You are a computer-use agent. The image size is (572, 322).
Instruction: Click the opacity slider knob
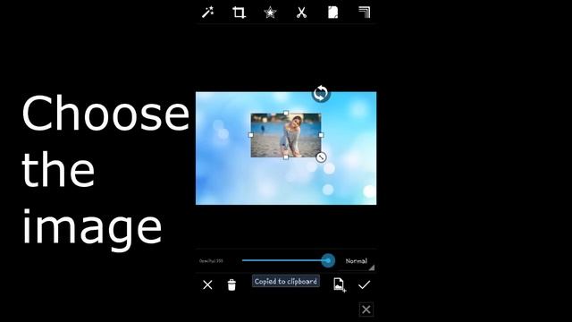coord(328,260)
